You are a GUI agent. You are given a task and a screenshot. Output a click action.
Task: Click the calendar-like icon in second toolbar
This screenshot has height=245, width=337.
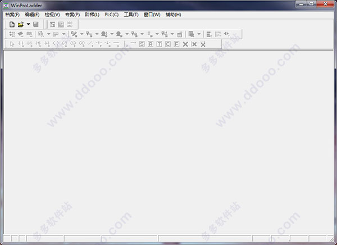(x=180, y=34)
